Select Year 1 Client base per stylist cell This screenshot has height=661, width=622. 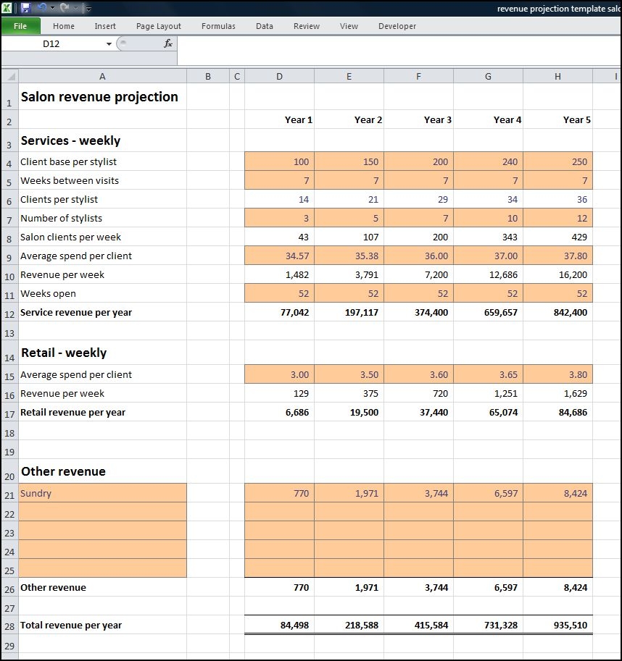279,162
